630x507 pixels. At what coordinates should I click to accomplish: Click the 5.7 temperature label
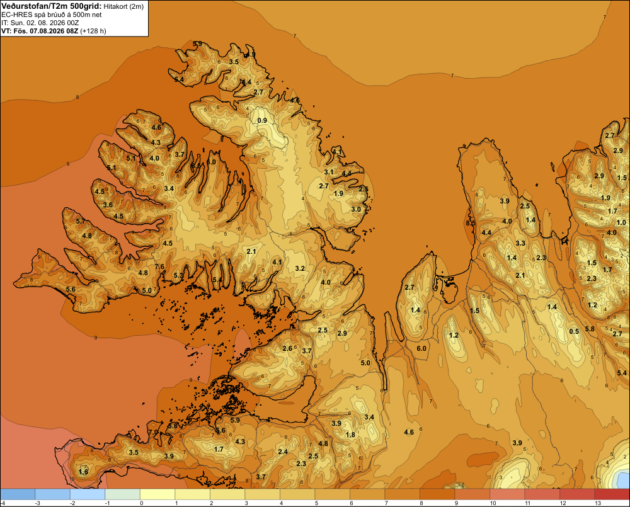(81, 221)
